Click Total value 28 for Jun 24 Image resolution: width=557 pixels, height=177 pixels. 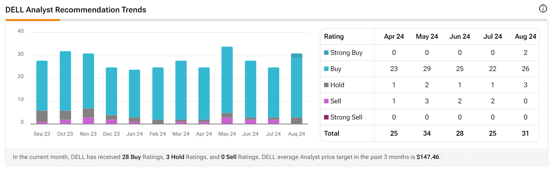(460, 133)
